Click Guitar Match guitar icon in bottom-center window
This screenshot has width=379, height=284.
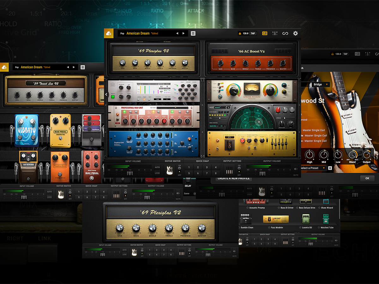pyautogui.click(x=134, y=252)
